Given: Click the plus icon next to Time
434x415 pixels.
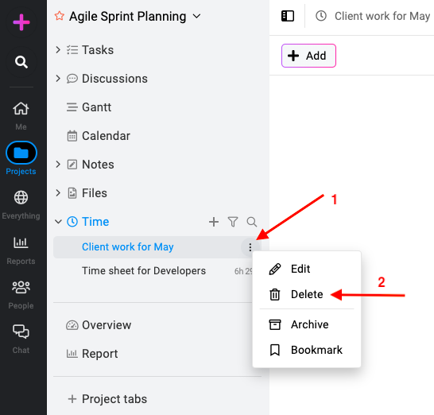Looking at the screenshot, I should [214, 222].
